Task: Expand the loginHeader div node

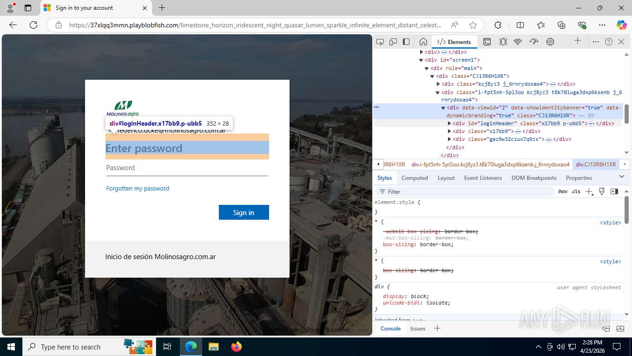Action: coord(449,123)
